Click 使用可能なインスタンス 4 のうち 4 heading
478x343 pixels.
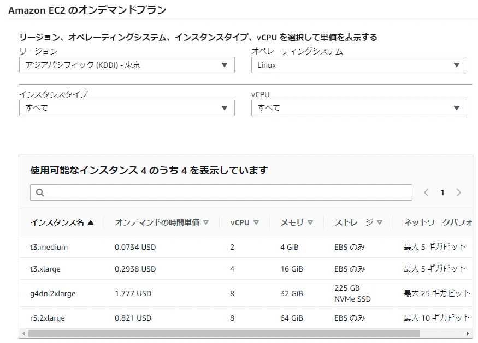coord(149,171)
